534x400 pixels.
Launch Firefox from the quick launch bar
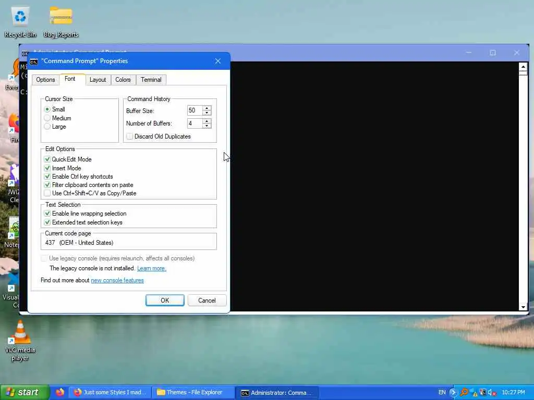point(60,392)
